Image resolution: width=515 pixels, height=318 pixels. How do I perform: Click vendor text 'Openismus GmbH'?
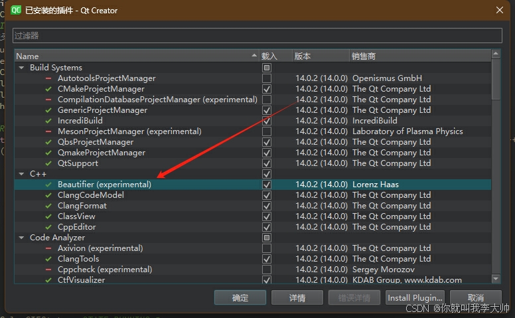click(x=387, y=78)
